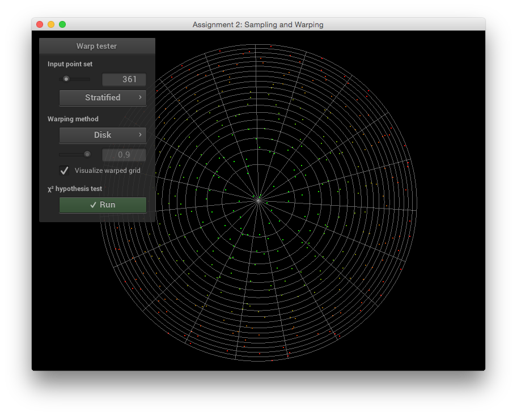This screenshot has width=517, height=416.
Task: Select the 0.9 parameter value field
Action: [x=124, y=155]
